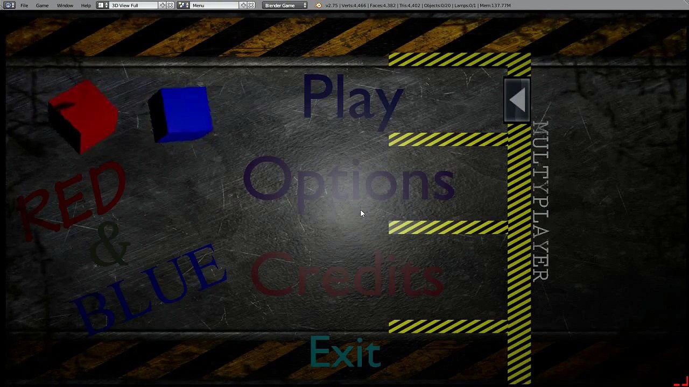Click the 'v2.75' version text
The width and height of the screenshot is (689, 387).
pyautogui.click(x=331, y=5)
